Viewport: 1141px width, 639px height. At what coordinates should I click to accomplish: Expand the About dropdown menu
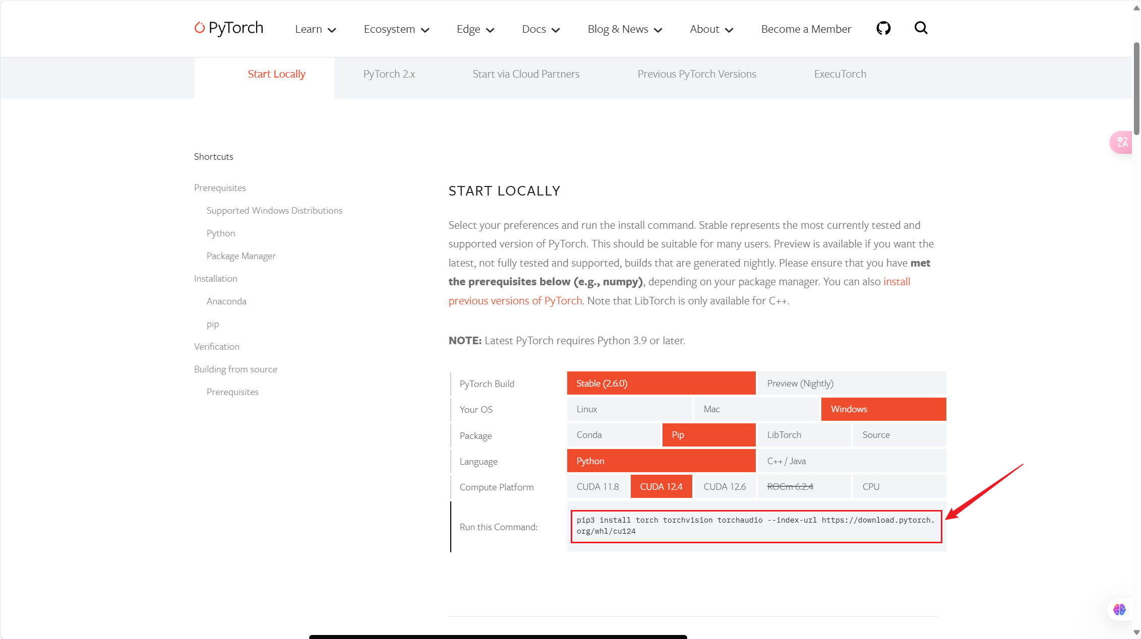click(712, 29)
